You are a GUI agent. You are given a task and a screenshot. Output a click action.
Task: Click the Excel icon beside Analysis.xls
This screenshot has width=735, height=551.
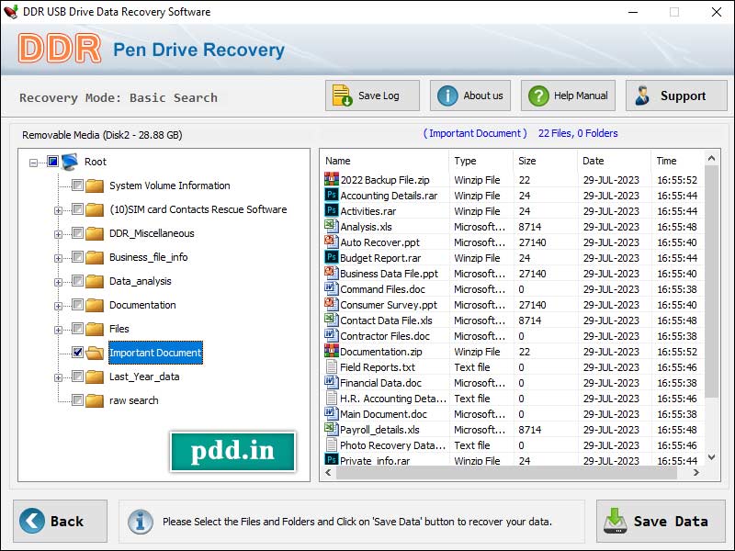330,227
